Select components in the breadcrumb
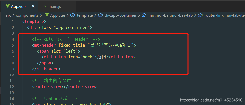245x105 pixels. [27, 15]
